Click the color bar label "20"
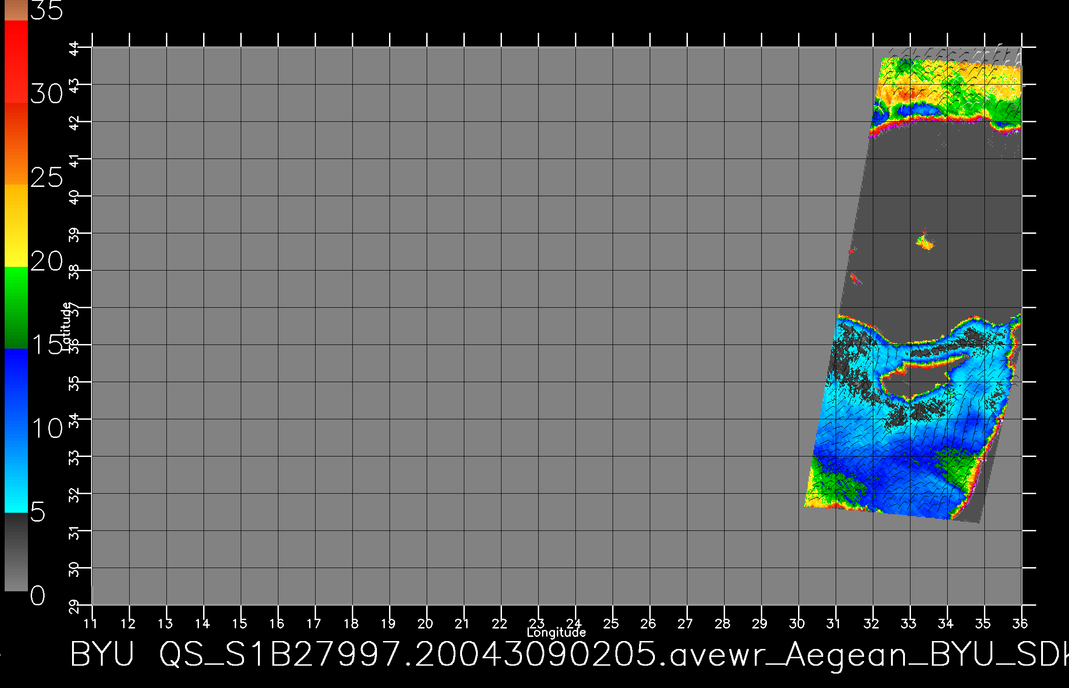1069x688 pixels. click(46, 261)
